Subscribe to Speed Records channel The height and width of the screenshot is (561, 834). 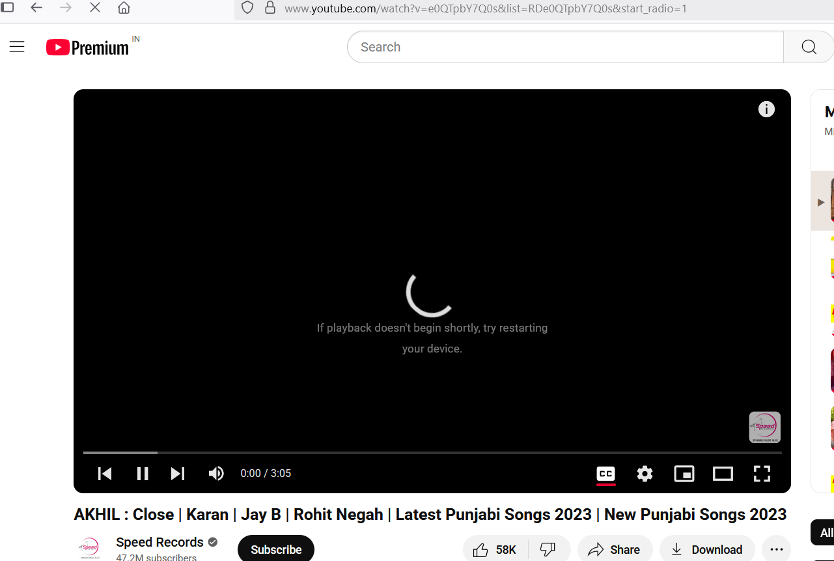[276, 549]
